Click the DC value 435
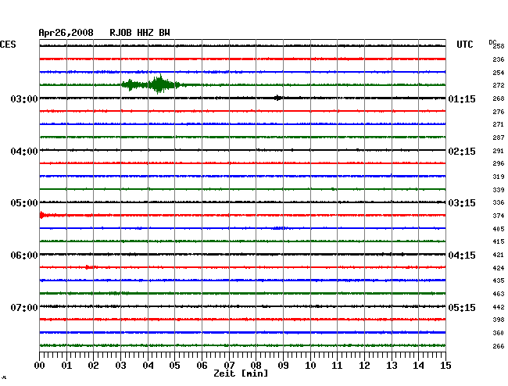 tap(499, 281)
